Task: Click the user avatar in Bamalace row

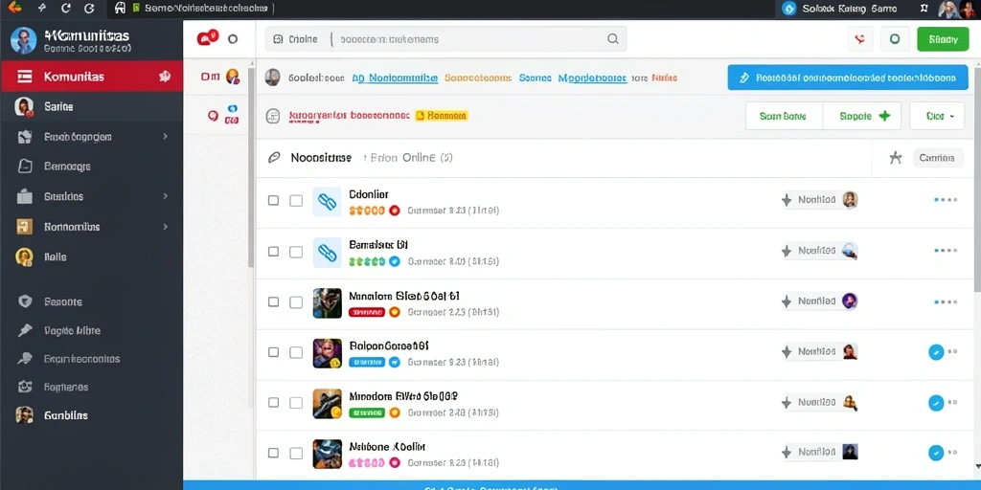Action: pos(850,251)
